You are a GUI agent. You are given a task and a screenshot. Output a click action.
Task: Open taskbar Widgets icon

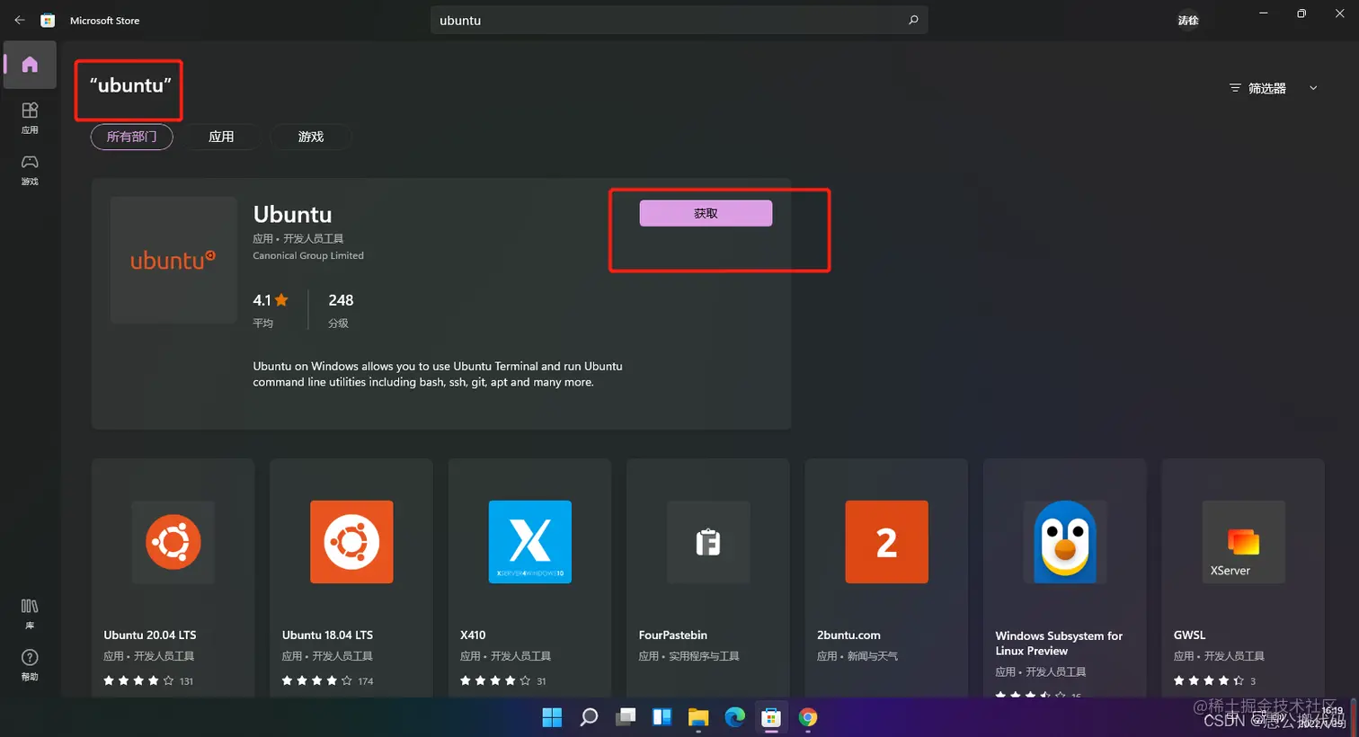tap(662, 717)
